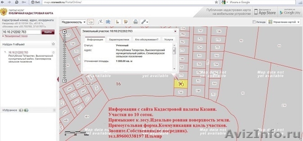Click the print map icon
Image resolution: width=303 pixels, height=141 pixels.
coord(136,22)
